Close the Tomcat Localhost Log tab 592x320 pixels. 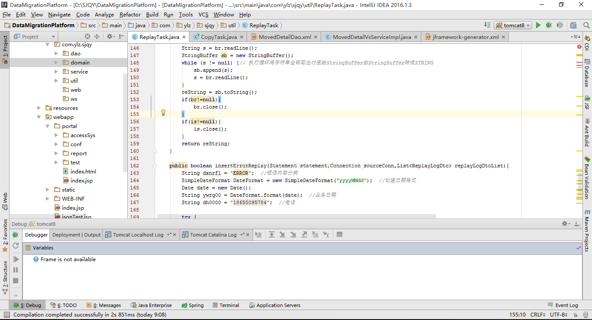(x=175, y=235)
